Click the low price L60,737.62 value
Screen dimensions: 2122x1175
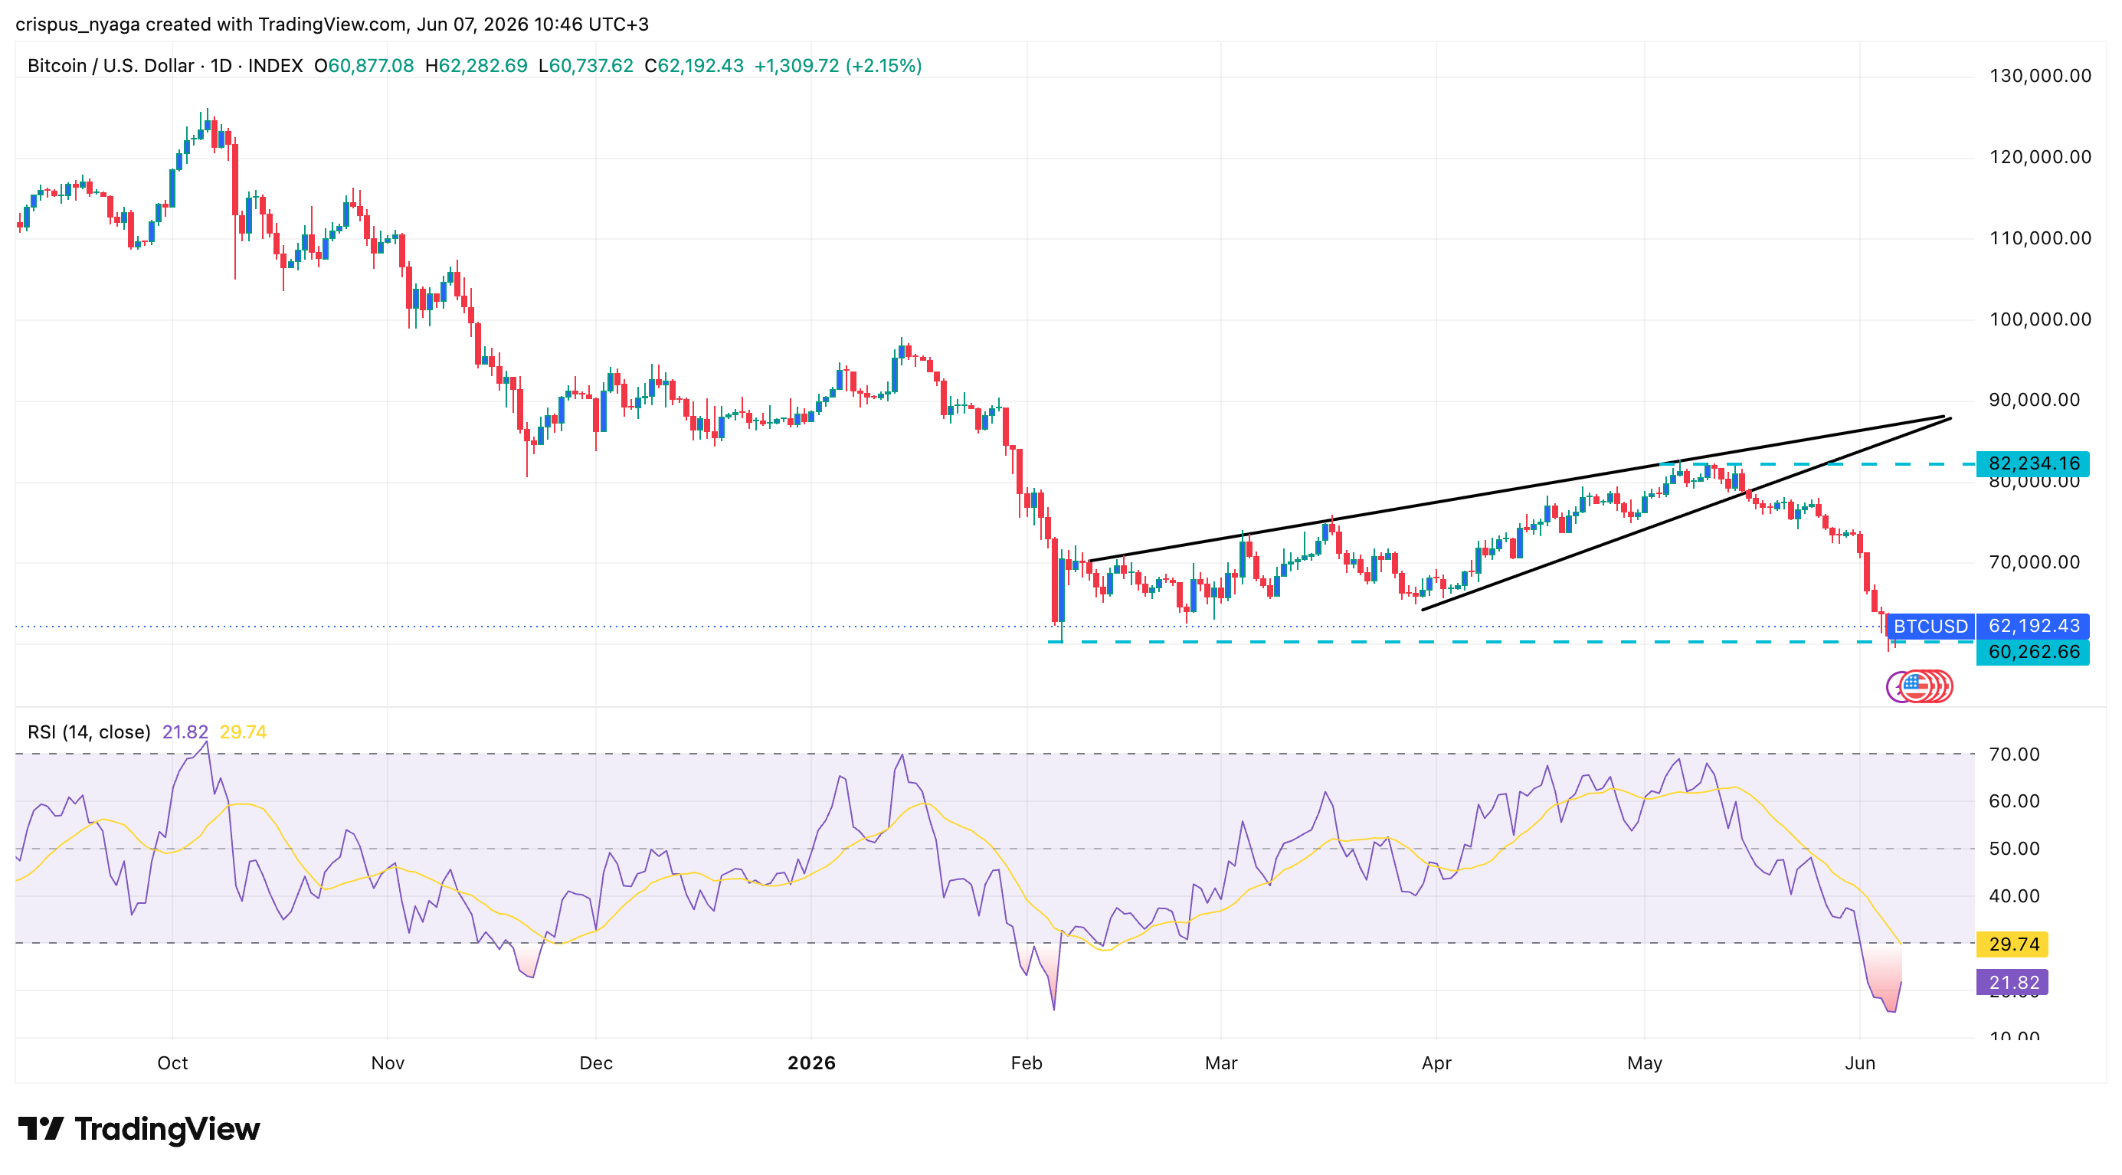tap(586, 66)
